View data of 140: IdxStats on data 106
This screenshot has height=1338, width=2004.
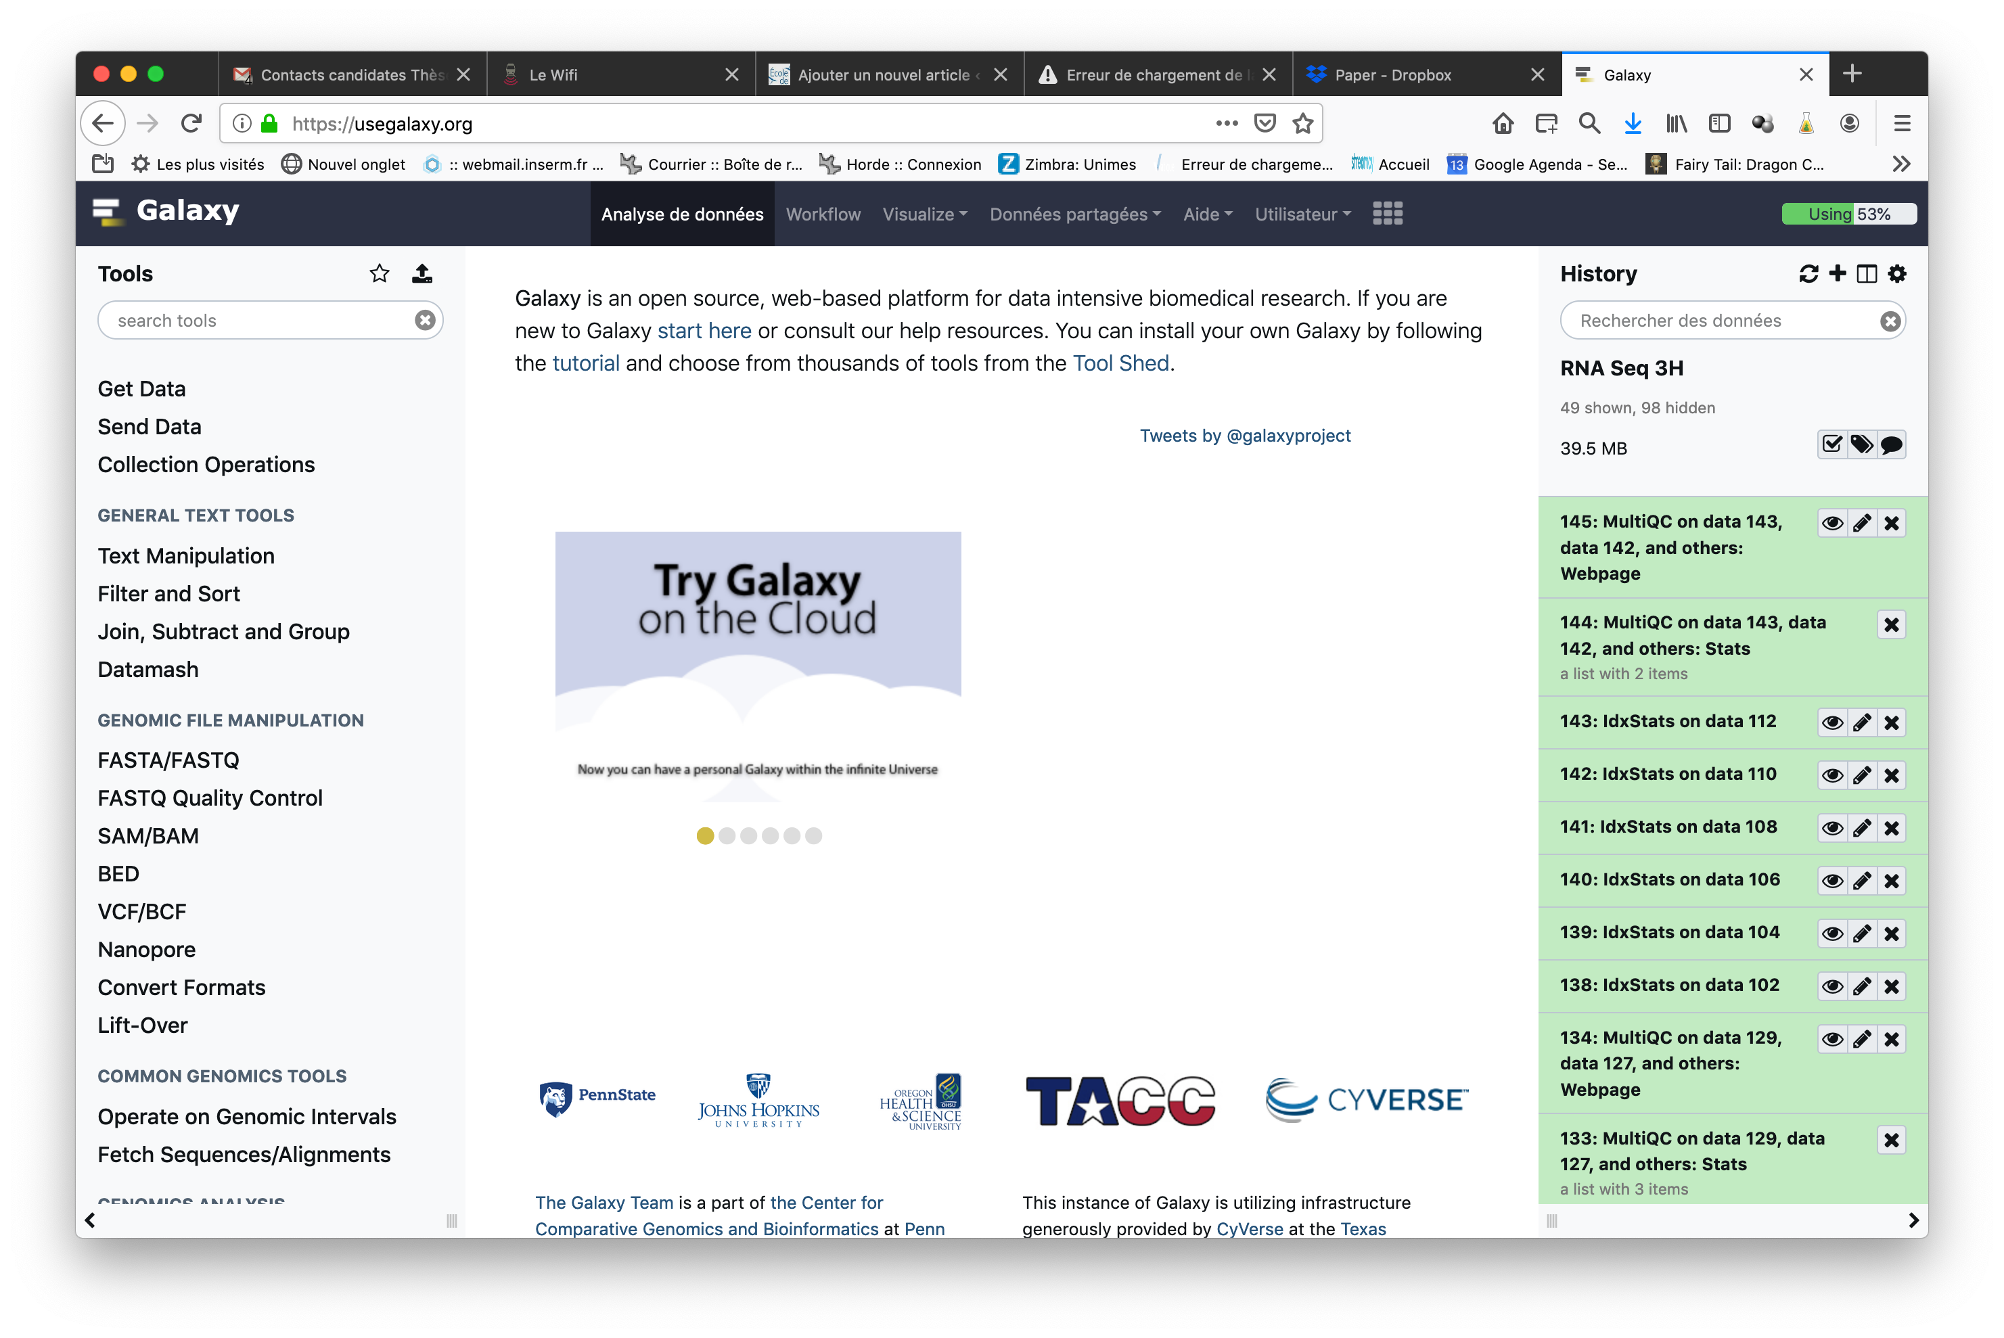click(x=1831, y=881)
